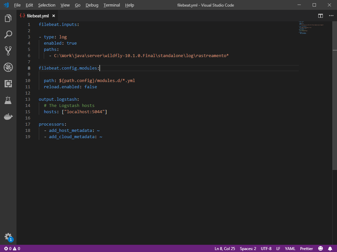
Task: Click the warnings count in status bar
Action: (x=16, y=249)
